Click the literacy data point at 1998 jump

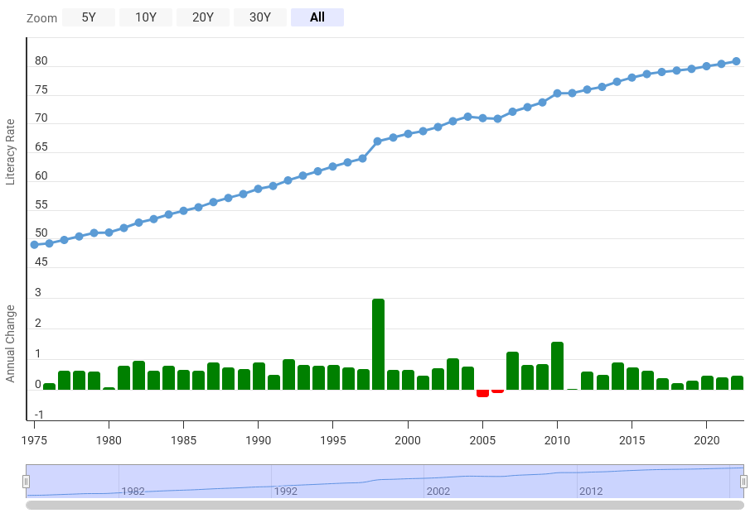tap(378, 141)
